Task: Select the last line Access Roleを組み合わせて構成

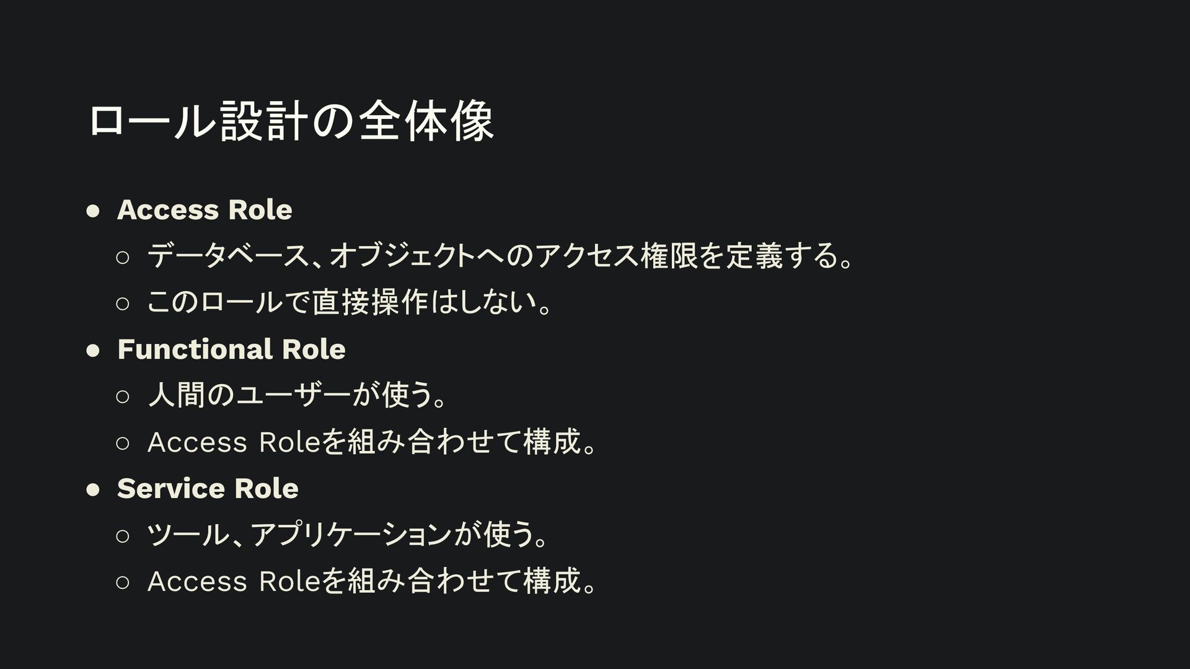Action: tap(372, 581)
